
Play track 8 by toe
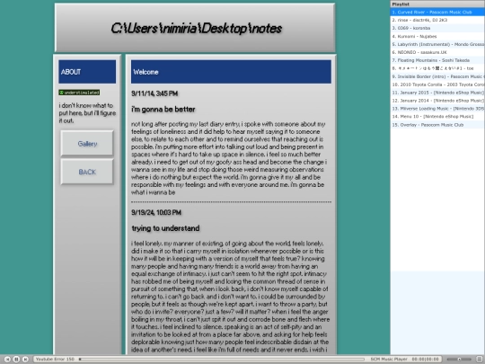pyautogui.click(x=437, y=68)
